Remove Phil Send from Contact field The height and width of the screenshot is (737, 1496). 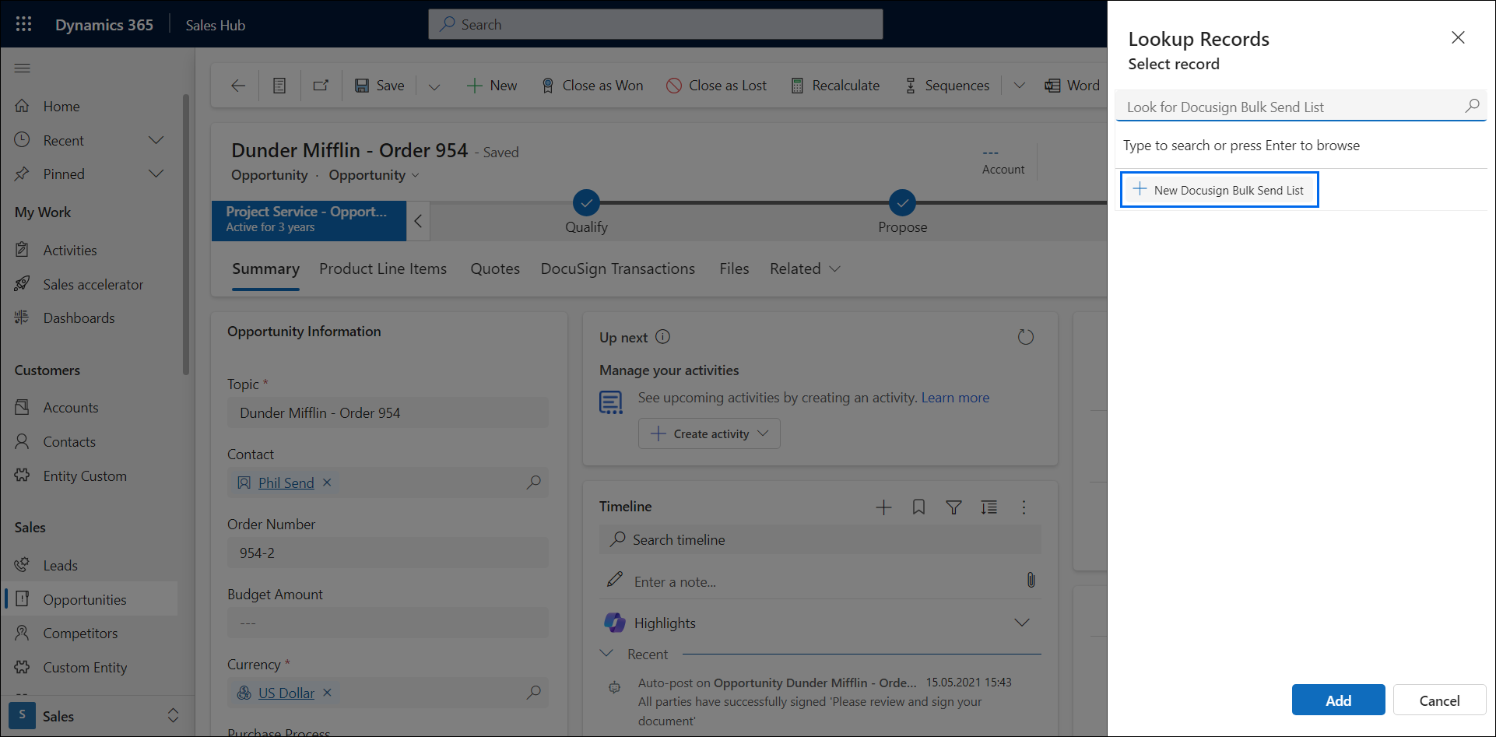(x=328, y=483)
